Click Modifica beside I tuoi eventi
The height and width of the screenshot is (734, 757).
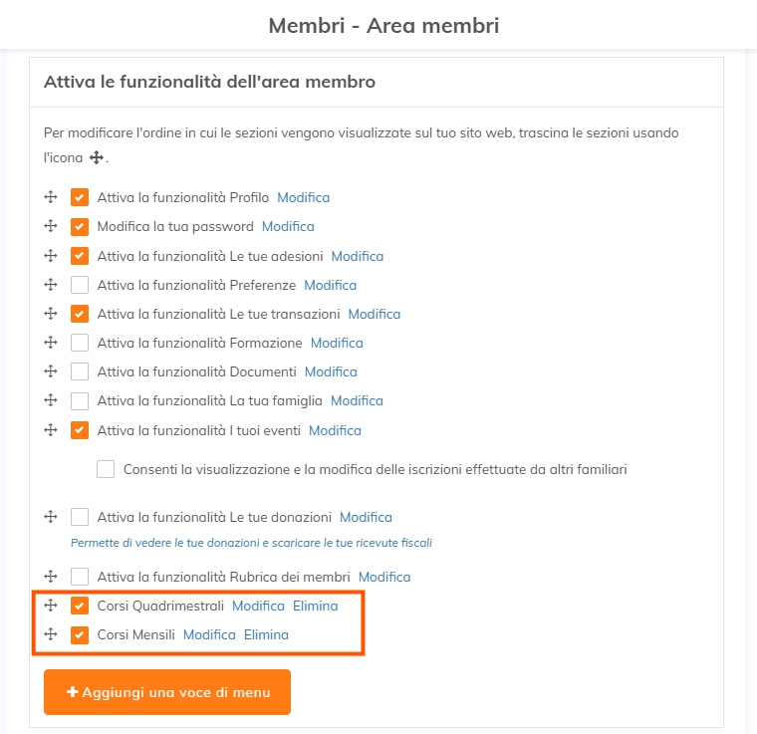(335, 430)
